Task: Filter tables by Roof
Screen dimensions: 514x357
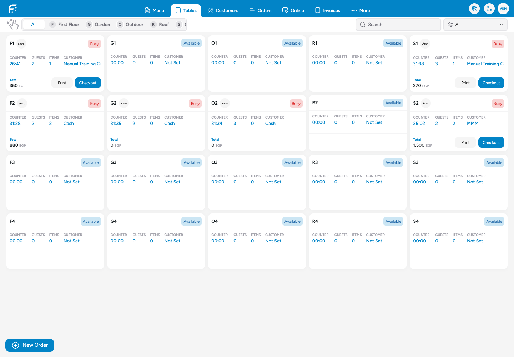Action: (x=160, y=25)
